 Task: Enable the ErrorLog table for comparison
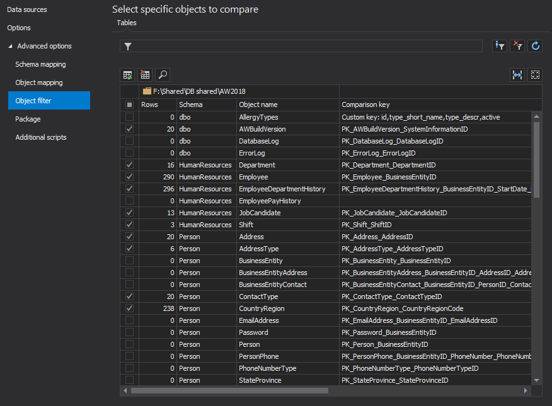pyautogui.click(x=129, y=152)
